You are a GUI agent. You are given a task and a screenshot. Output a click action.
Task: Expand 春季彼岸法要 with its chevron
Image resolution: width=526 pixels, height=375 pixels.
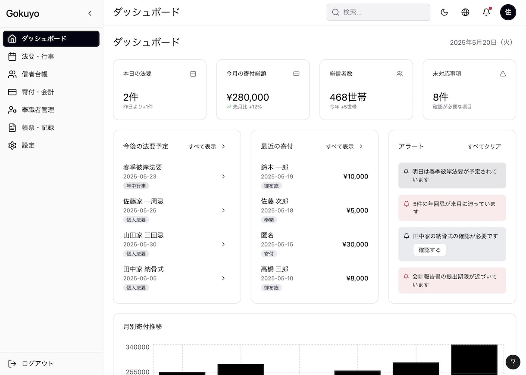click(223, 176)
